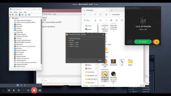Decline the WhatsApp voice call
171x96 pixels.
[156, 42]
